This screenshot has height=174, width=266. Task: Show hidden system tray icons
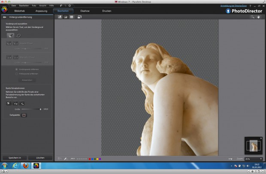pos(231,166)
